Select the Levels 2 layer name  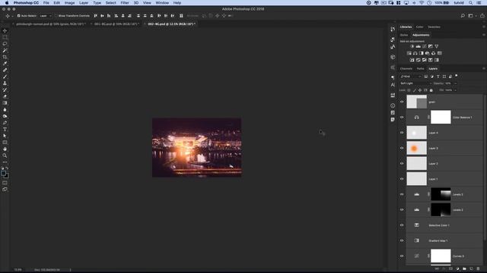point(458,210)
